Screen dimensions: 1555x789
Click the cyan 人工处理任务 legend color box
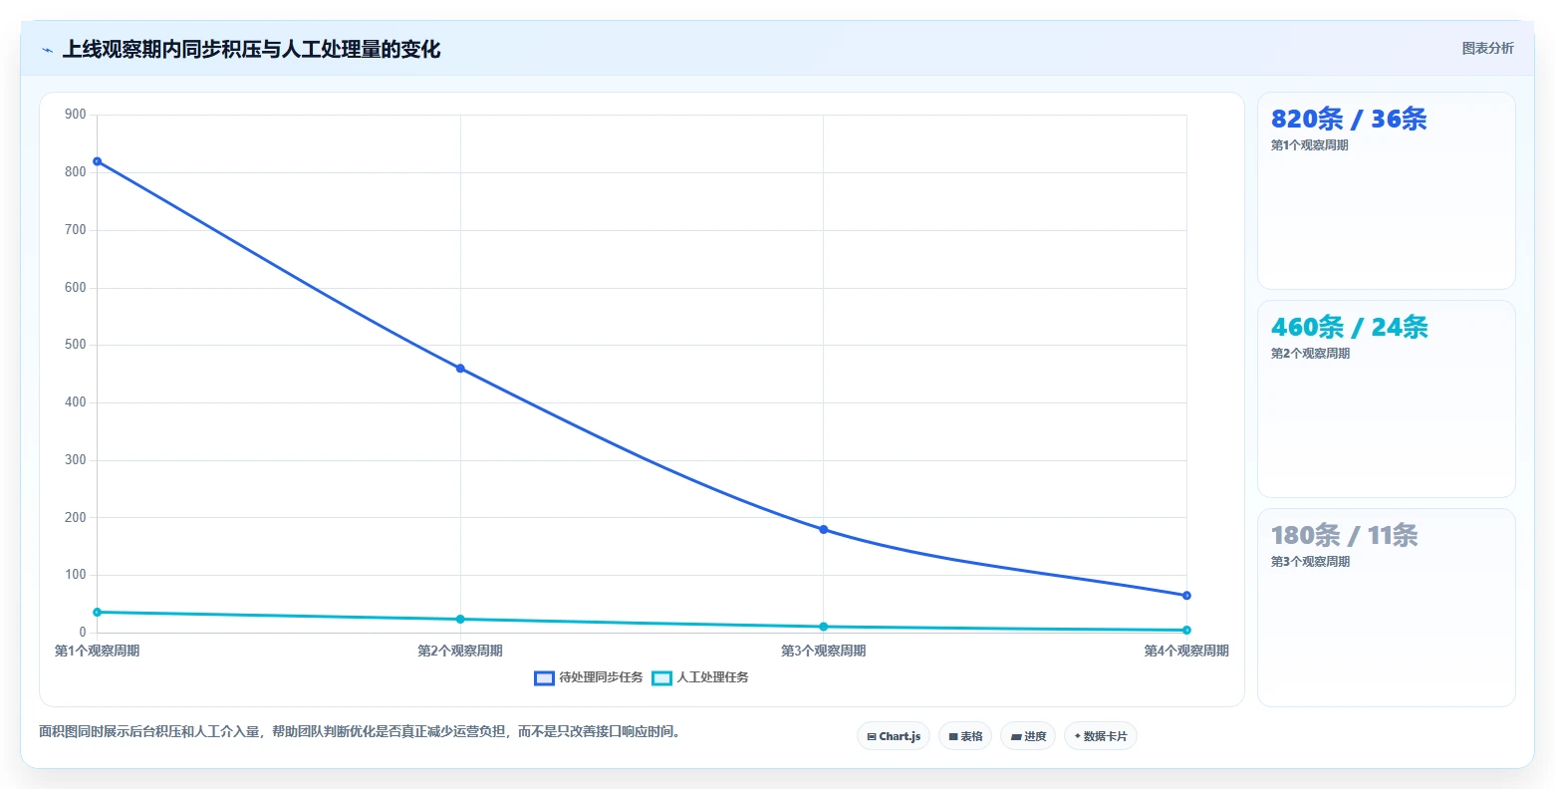coord(661,678)
